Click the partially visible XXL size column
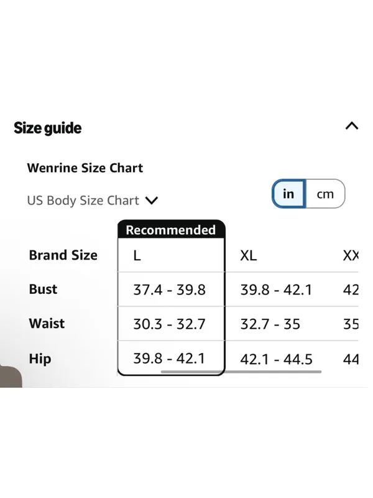 351,255
